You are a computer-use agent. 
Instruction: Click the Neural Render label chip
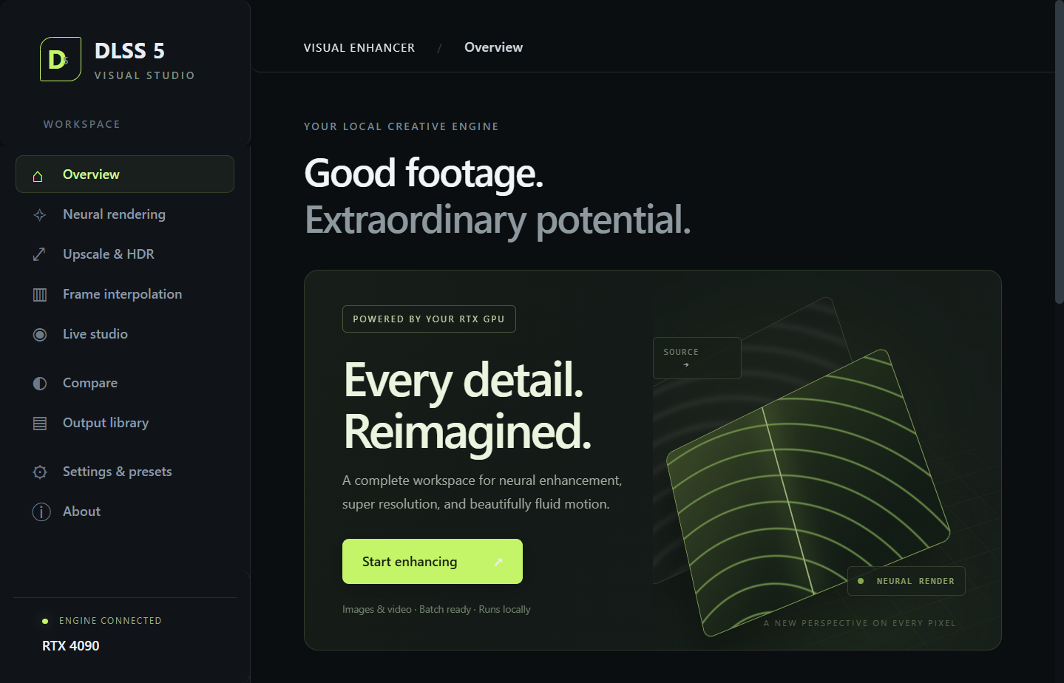907,581
